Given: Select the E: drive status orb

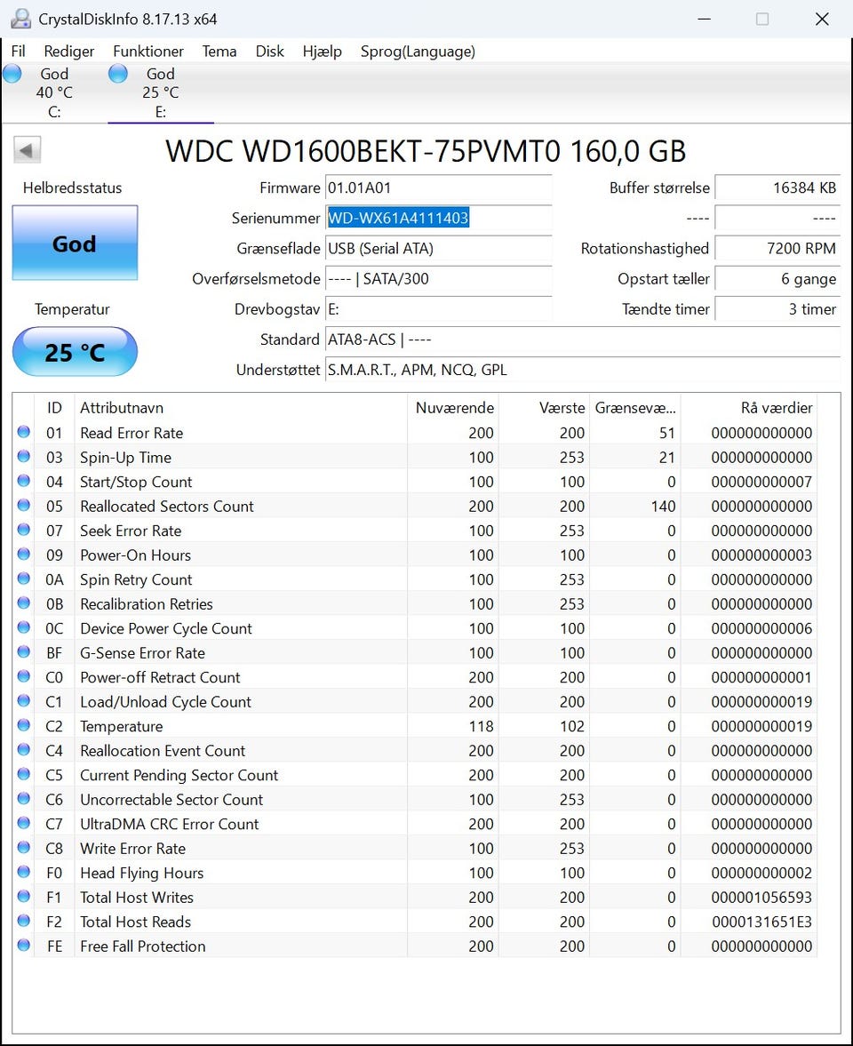Looking at the screenshot, I should (x=118, y=74).
